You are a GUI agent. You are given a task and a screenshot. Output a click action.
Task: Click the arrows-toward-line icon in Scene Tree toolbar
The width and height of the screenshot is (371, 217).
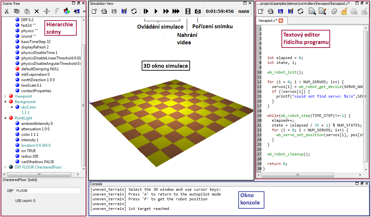click(x=47, y=11)
